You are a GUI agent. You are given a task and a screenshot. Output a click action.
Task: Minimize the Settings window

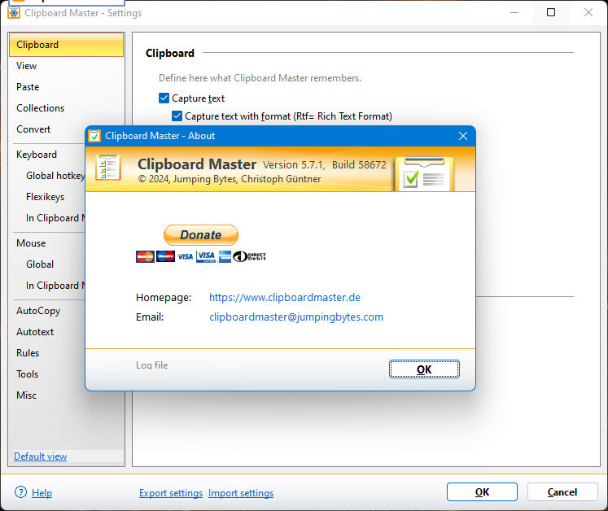point(514,12)
